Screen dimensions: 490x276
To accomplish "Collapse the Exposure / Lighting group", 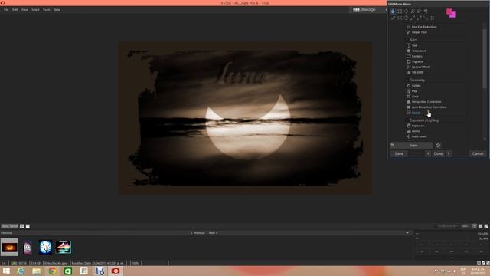I will 407,120.
